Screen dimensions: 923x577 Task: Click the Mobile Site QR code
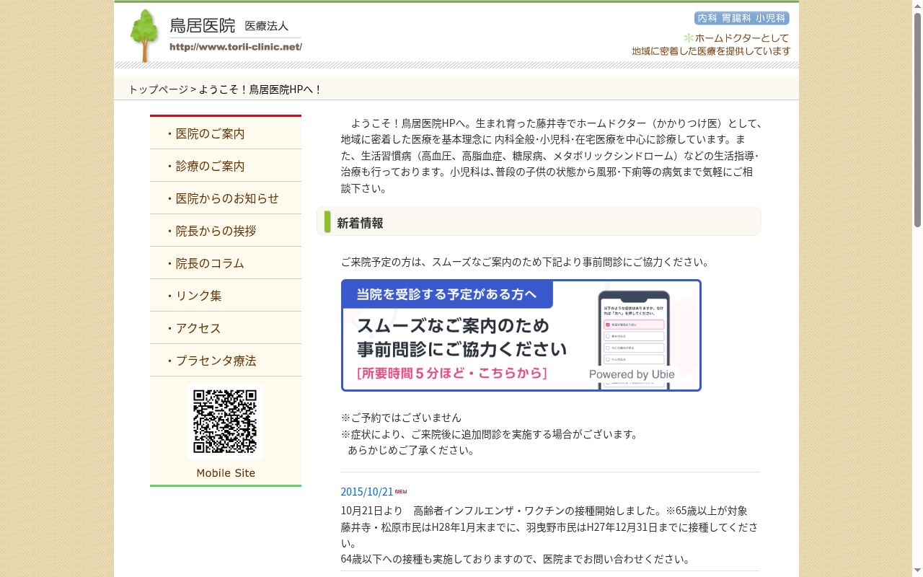(225, 422)
